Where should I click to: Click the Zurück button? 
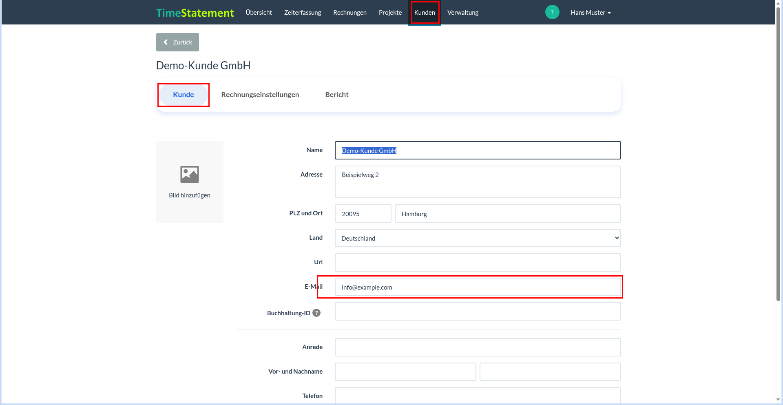click(x=177, y=42)
